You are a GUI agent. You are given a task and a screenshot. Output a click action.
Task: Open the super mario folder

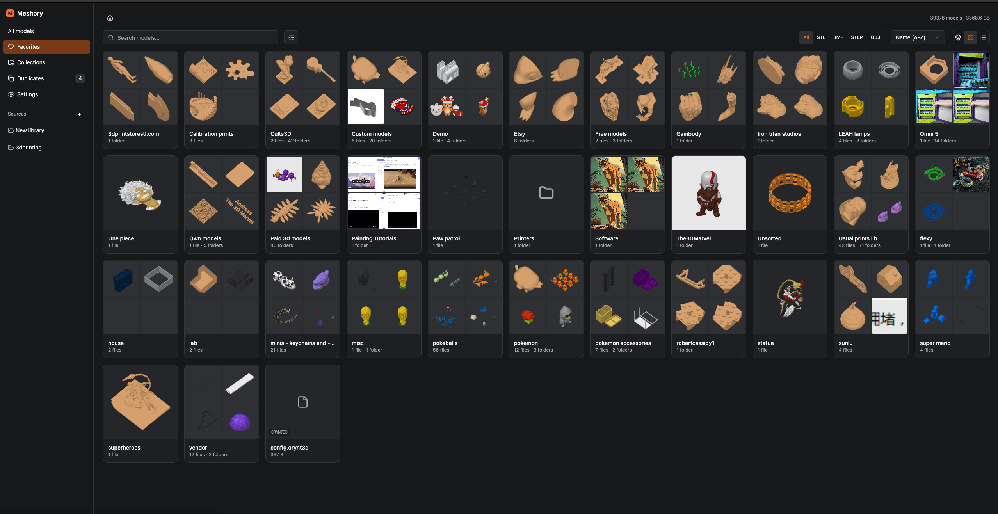coord(952,309)
